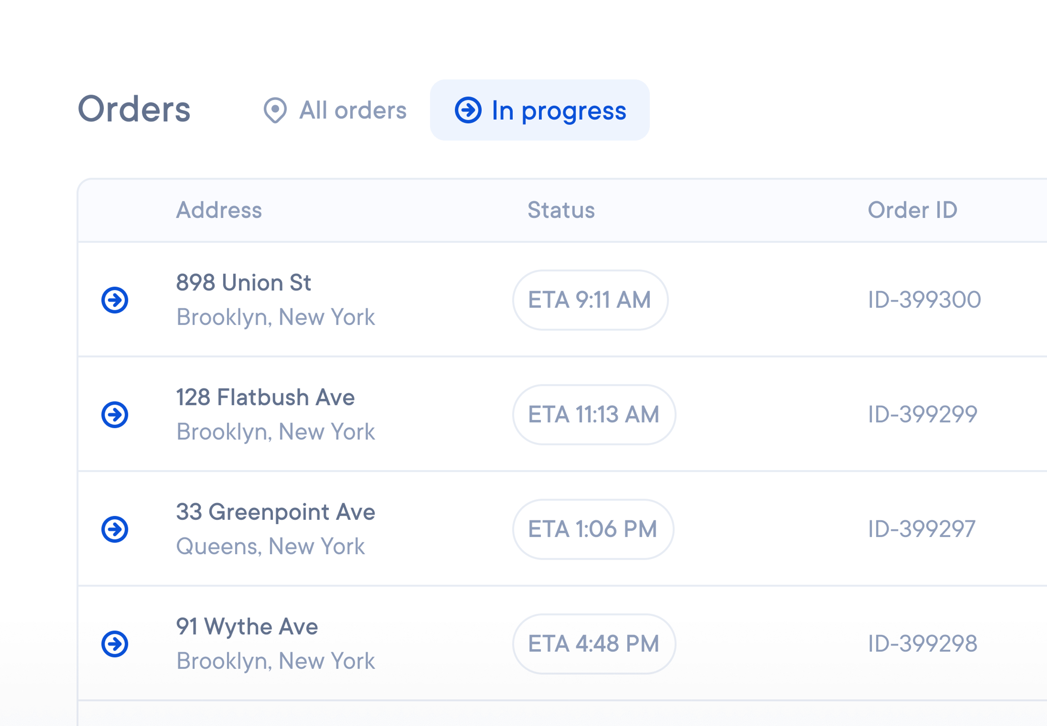This screenshot has width=1047, height=726.
Task: Click the arrow icon beside 128 Flatbush Ave
Action: point(115,414)
